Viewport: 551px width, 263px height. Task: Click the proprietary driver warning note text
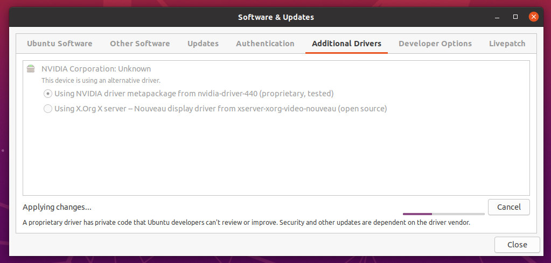tap(246, 222)
